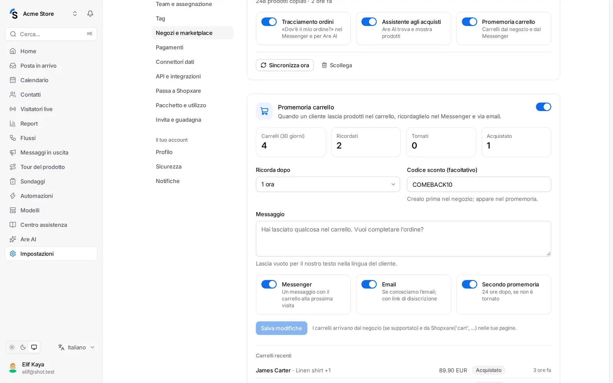
Task: Open Notifiche account settings
Action: 192,181
